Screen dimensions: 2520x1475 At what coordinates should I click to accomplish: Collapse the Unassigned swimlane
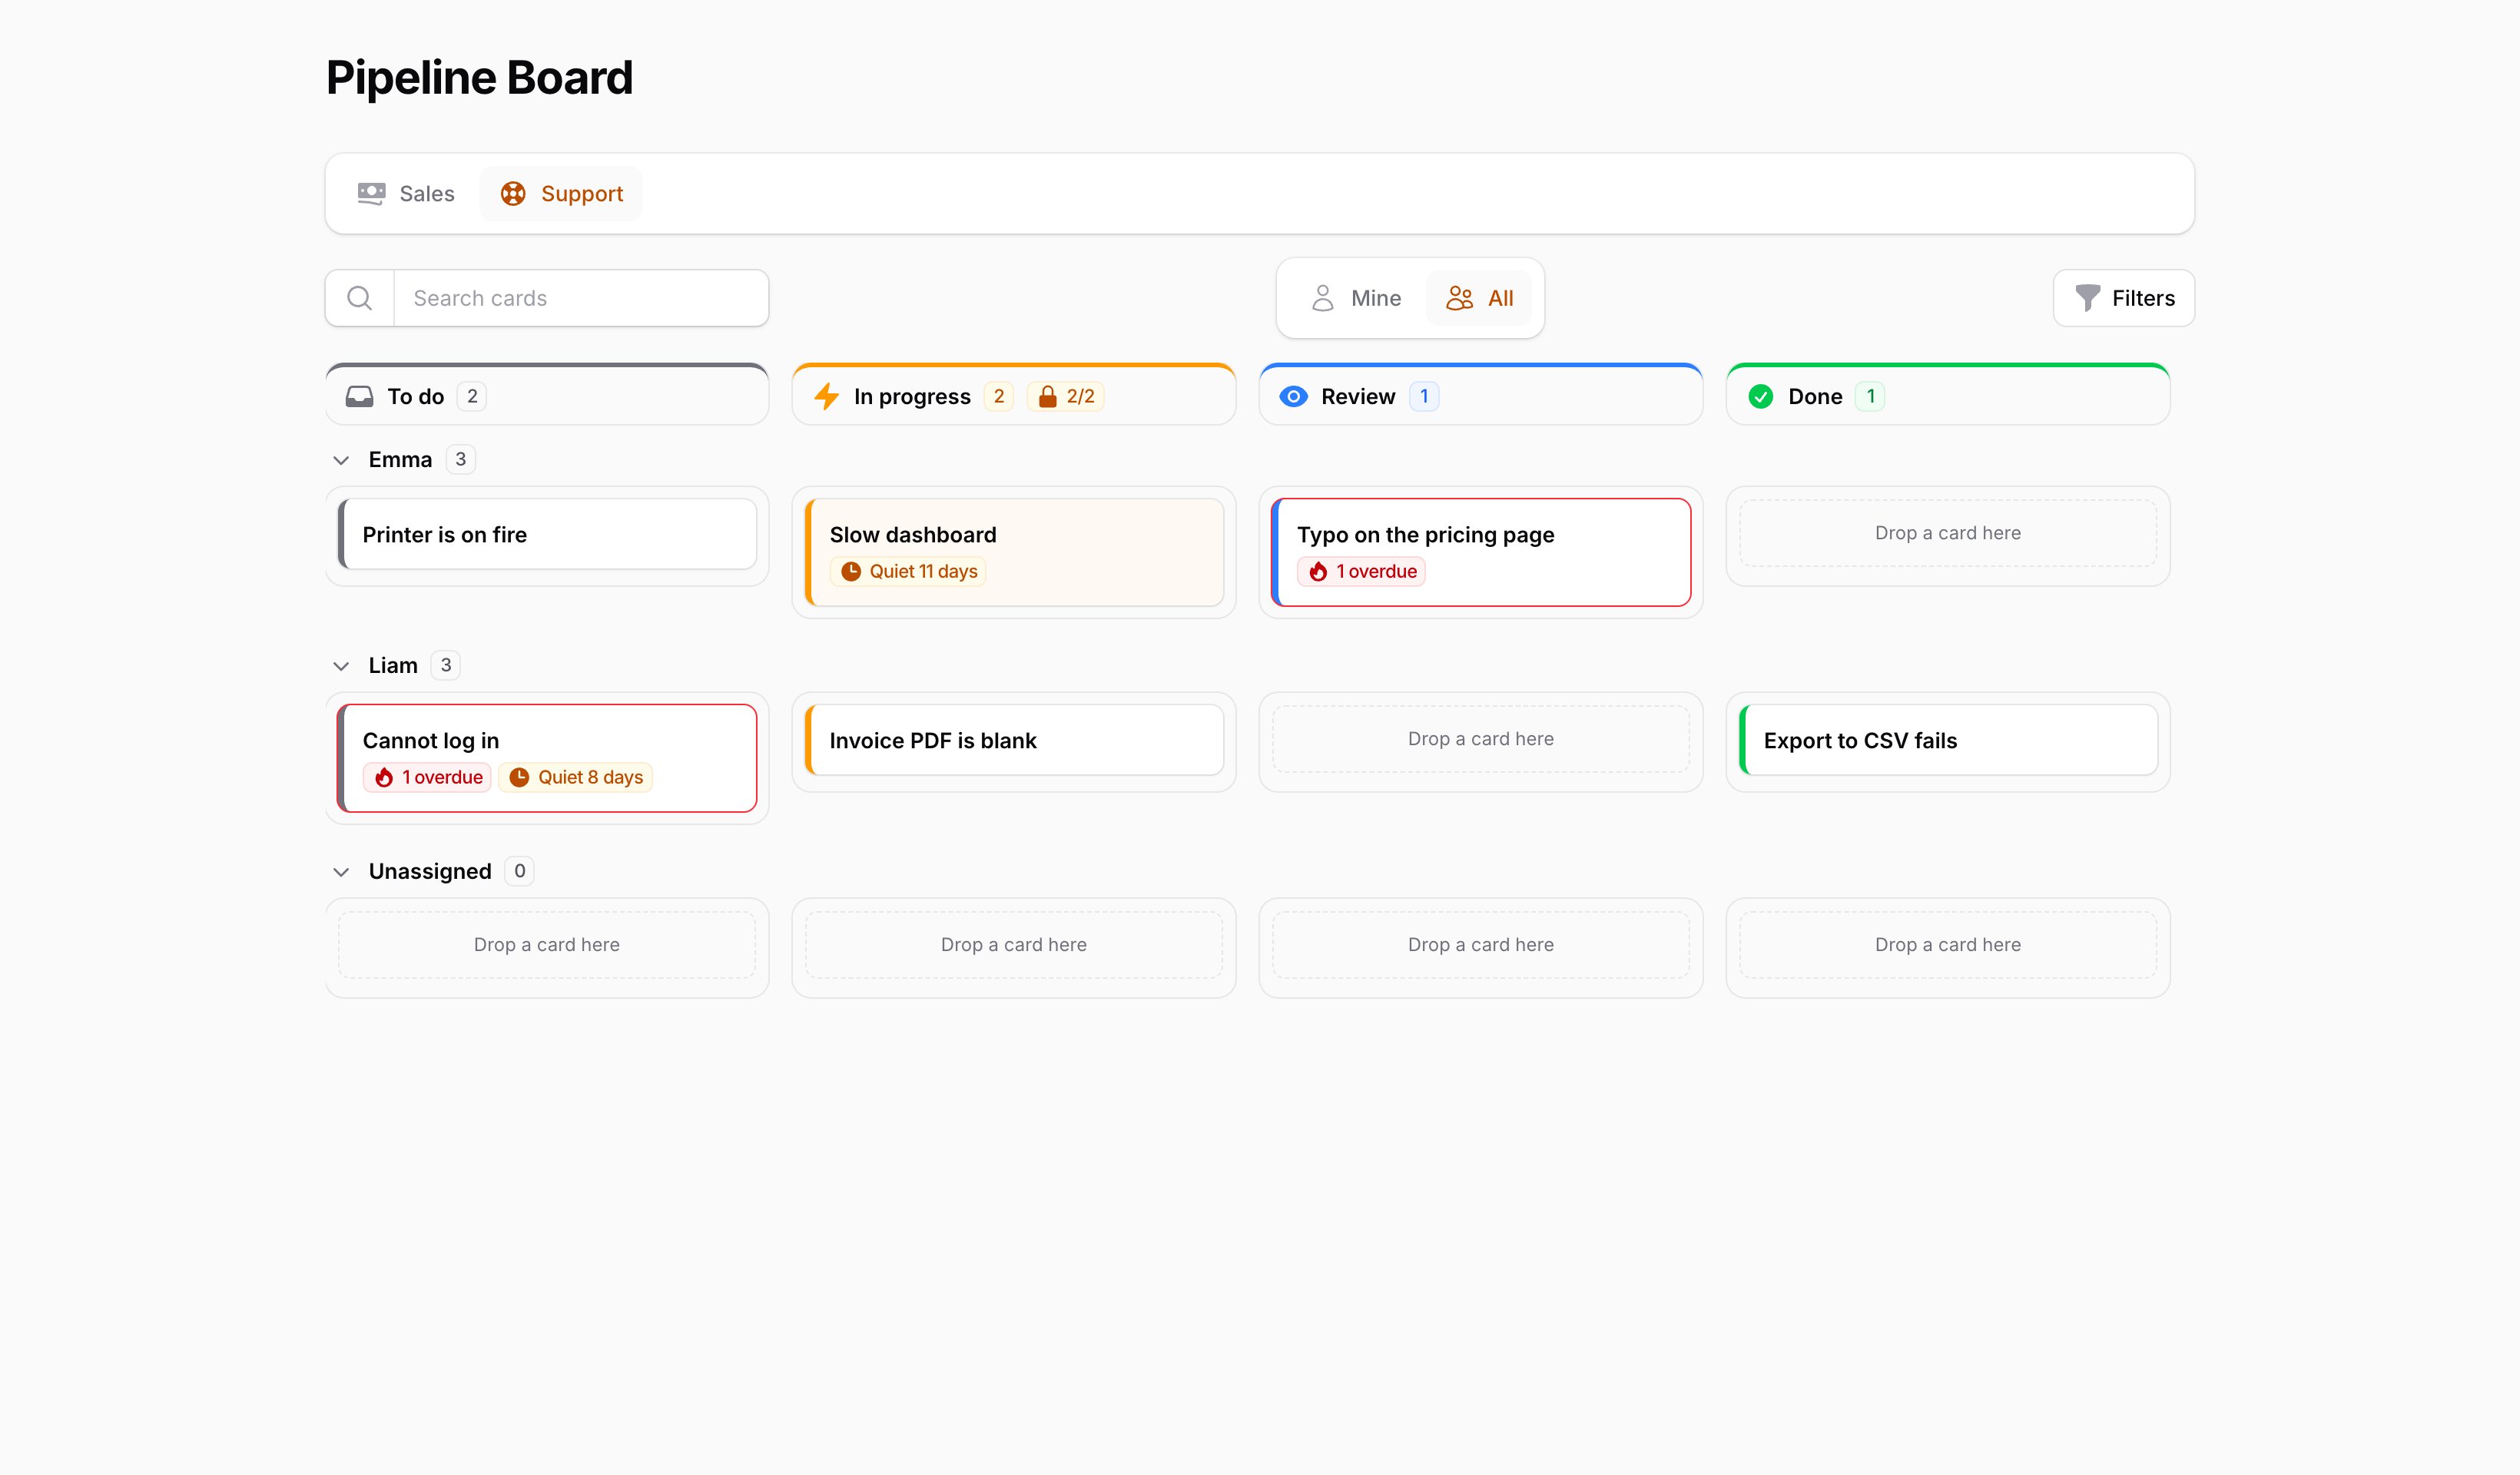341,873
